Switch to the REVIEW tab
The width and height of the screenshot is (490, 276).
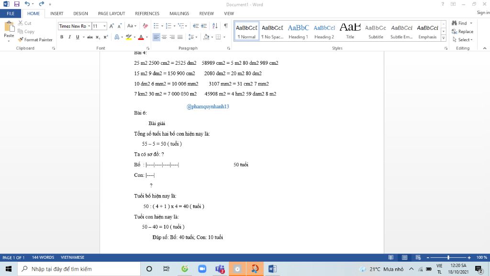(206, 13)
